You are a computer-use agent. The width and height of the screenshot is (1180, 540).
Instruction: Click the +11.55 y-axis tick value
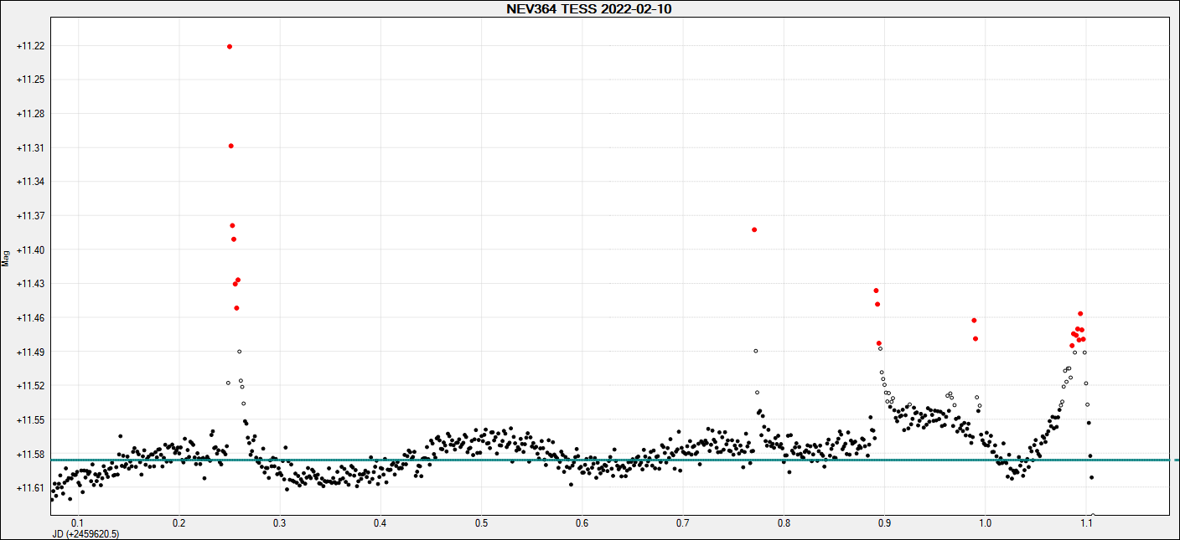[x=31, y=420]
